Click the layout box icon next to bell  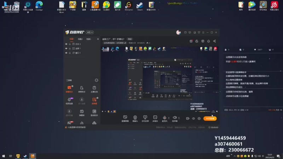(x=203, y=41)
